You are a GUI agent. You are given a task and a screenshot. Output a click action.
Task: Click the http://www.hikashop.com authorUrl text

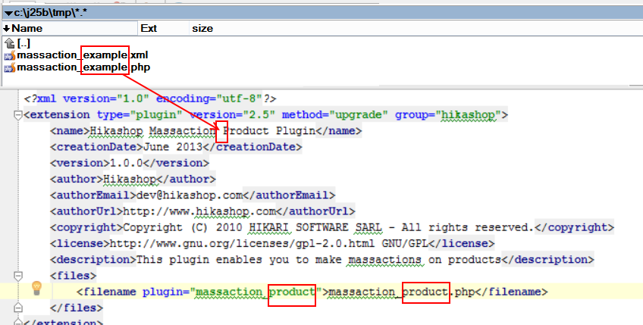(199, 211)
